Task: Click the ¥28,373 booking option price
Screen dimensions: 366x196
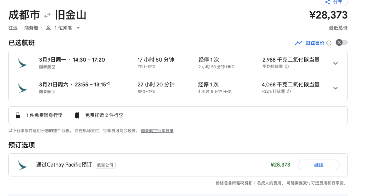Action: click(x=280, y=165)
